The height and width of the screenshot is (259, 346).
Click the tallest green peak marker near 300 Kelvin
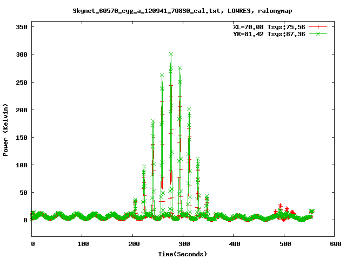click(171, 54)
